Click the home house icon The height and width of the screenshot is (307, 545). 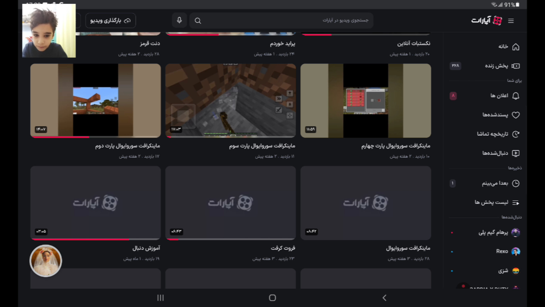[x=516, y=47]
